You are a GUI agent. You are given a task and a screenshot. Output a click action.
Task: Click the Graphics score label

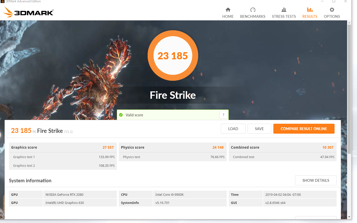(24, 147)
